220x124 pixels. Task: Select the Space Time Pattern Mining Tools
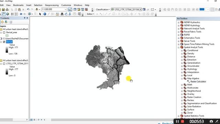click(x=199, y=44)
